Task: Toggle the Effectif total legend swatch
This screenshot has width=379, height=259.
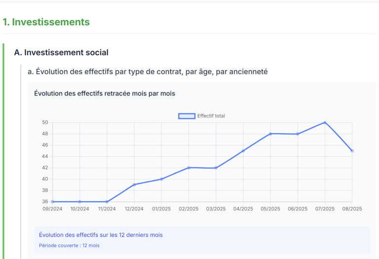Action: pos(187,116)
